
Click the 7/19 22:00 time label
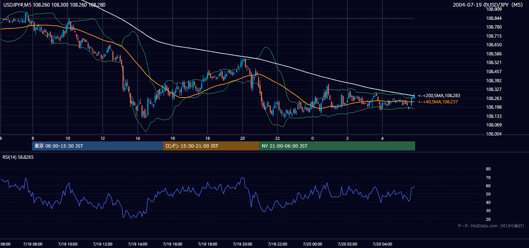click(x=277, y=244)
